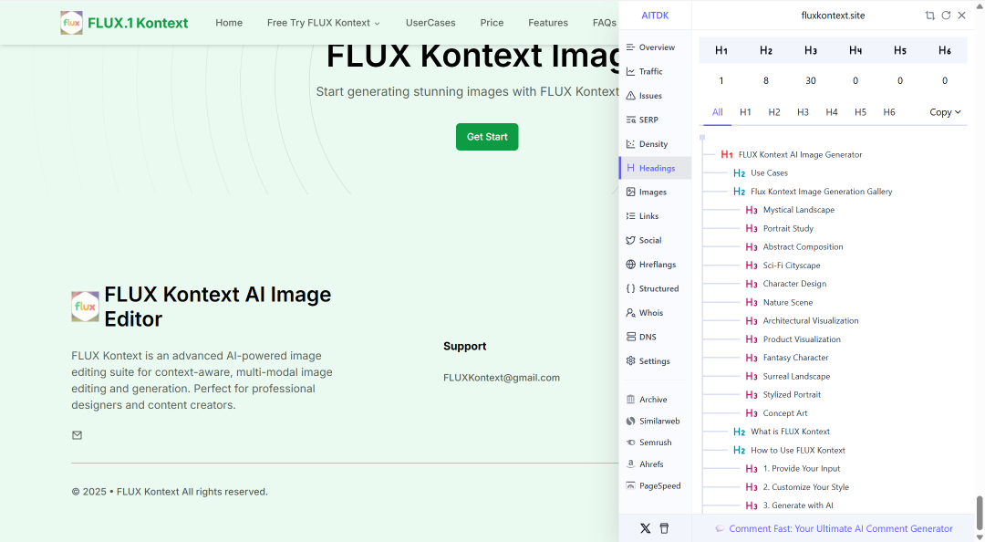Click the Get Start button
Screen dimensions: 985x542
(487, 137)
